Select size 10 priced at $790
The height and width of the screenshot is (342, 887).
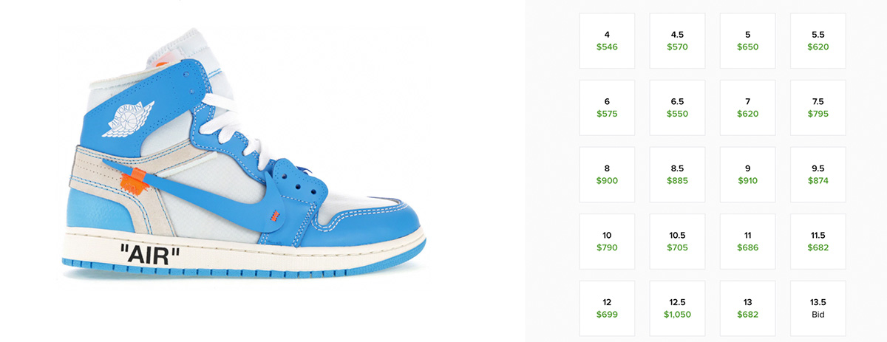[x=607, y=242]
